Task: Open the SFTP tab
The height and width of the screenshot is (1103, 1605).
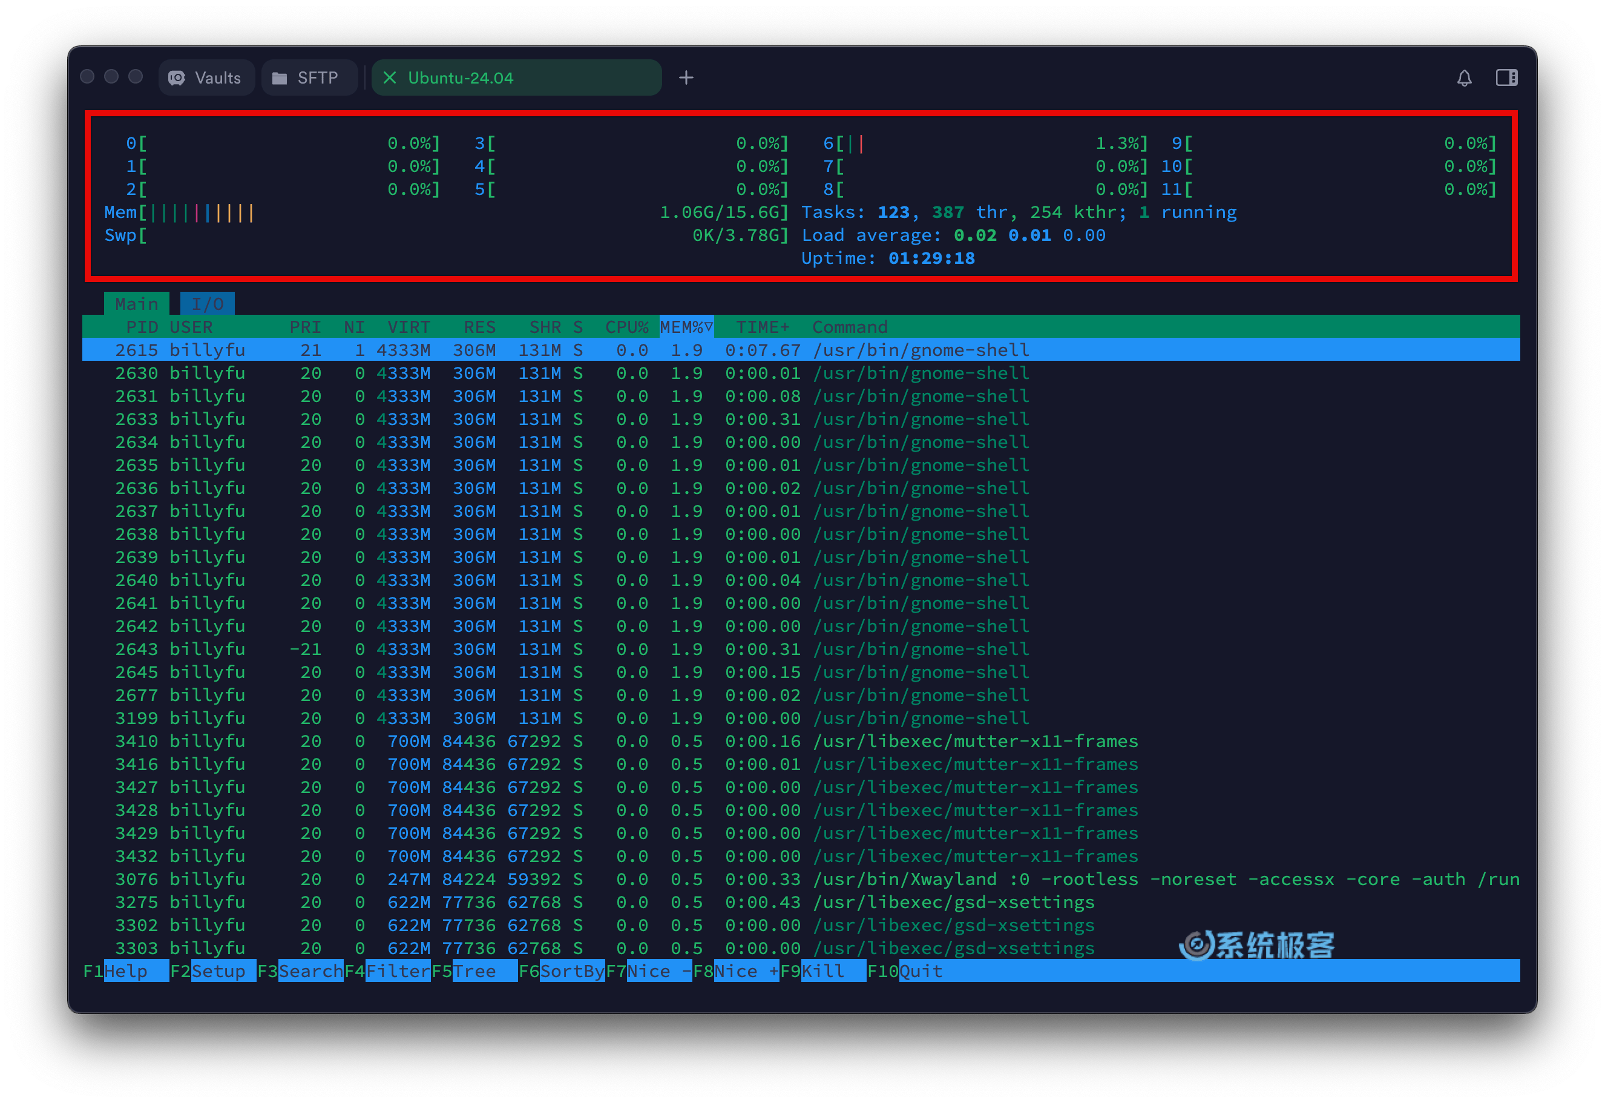Action: click(x=309, y=77)
